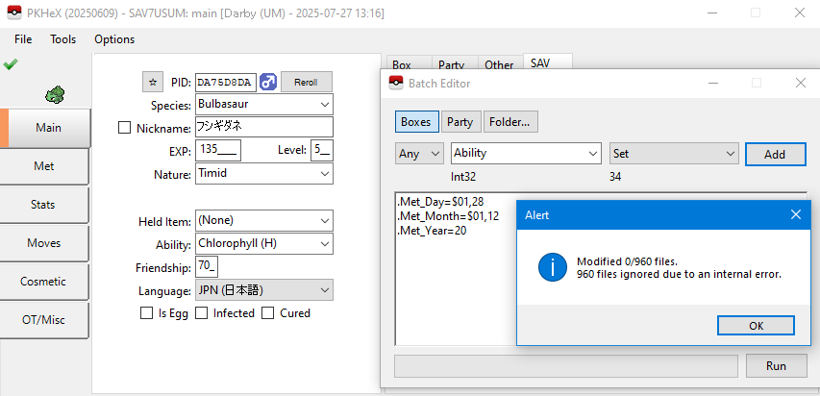Image resolution: width=820 pixels, height=396 pixels.
Task: Click the blue info icon in Alert
Action: click(552, 268)
